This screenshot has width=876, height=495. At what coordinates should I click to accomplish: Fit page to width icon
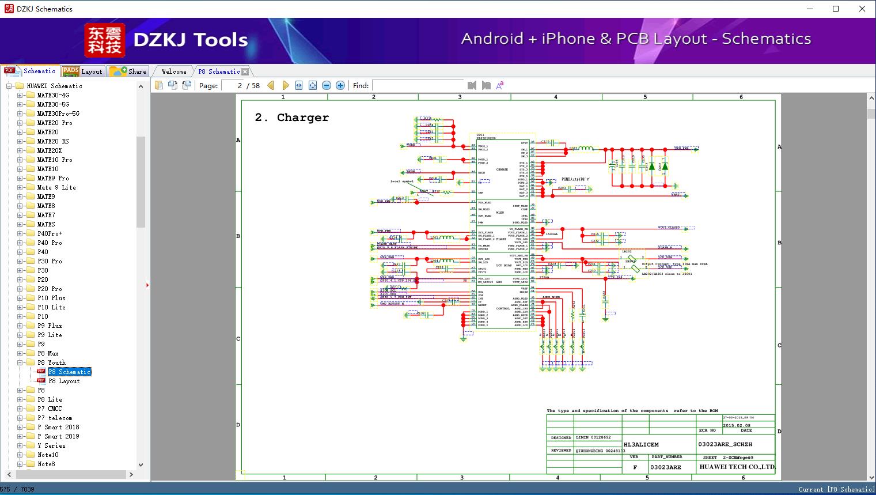299,85
